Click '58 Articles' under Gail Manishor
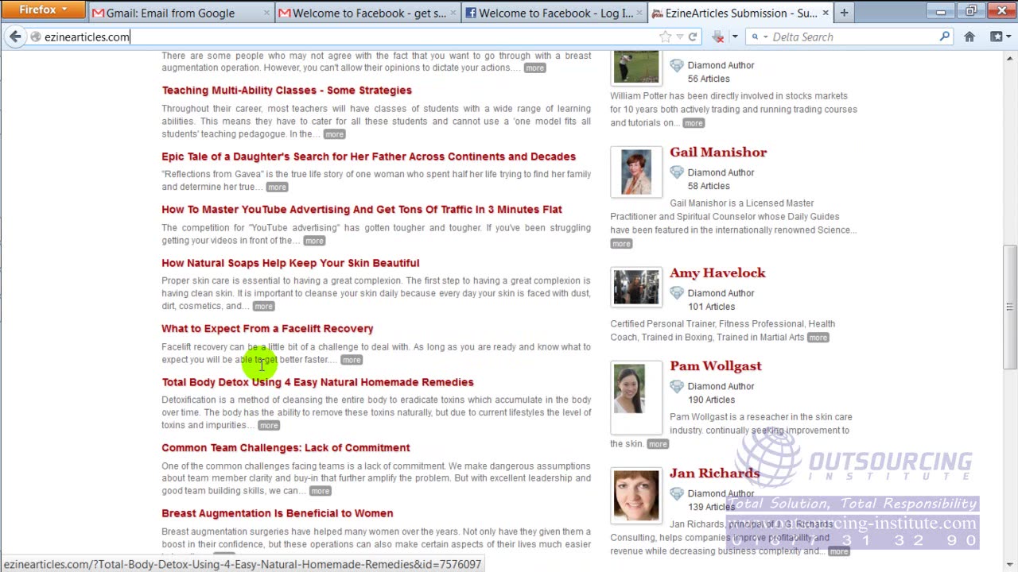Image resolution: width=1018 pixels, height=572 pixels. pos(709,186)
